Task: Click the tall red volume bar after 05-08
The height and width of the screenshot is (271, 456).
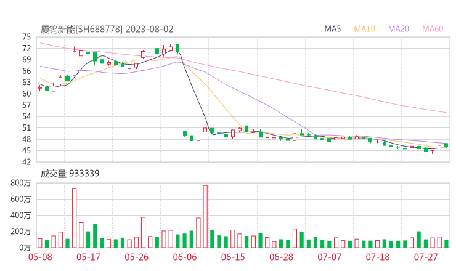Action: [x=74, y=218]
